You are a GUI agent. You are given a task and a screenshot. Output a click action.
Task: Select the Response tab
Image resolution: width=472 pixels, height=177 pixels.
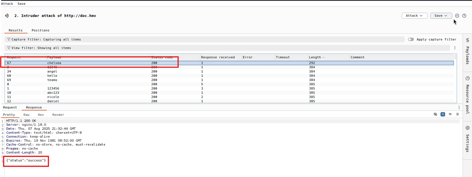coord(34,108)
